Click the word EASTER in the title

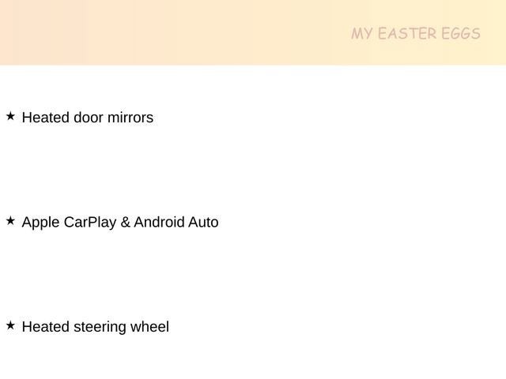408,34
